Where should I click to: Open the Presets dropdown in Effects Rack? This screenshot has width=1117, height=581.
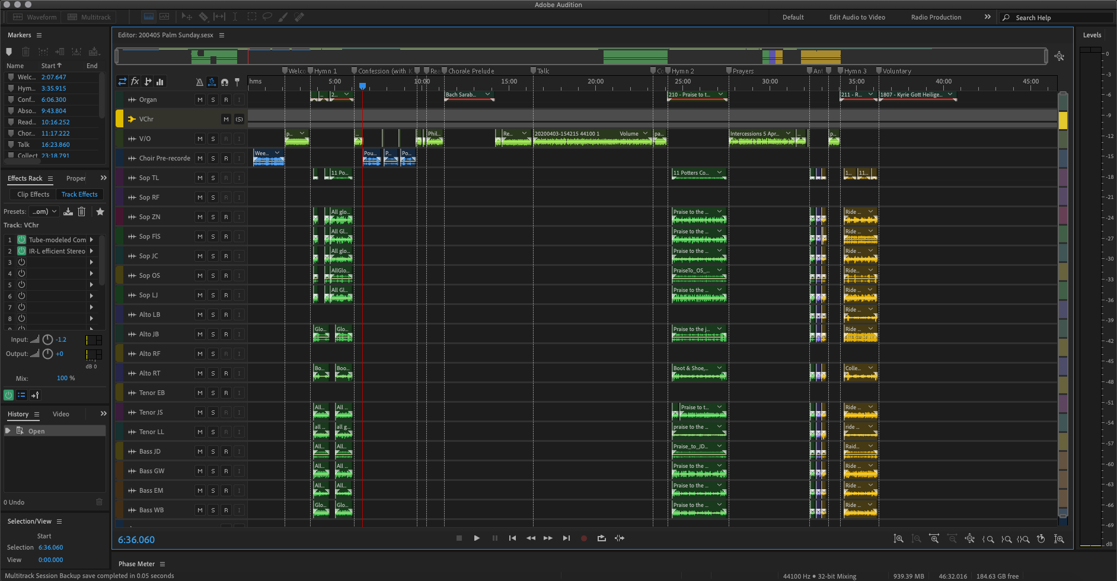[x=44, y=211]
